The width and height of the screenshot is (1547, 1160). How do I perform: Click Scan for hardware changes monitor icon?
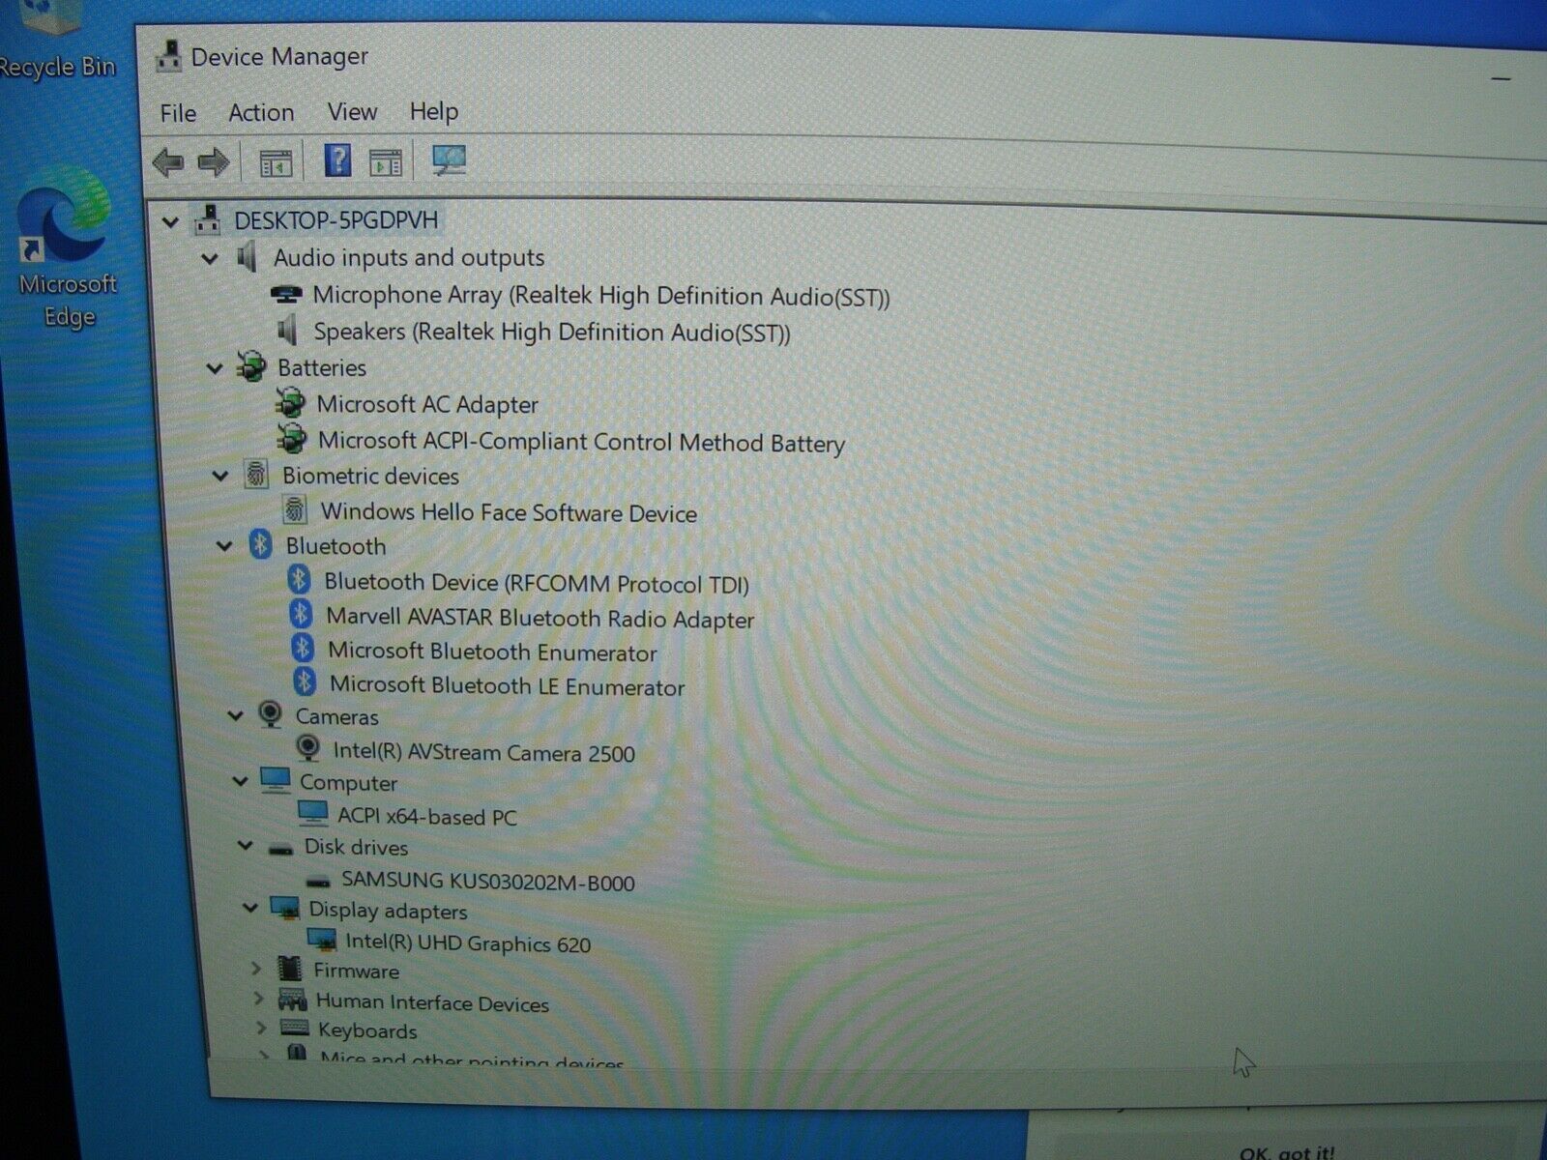click(449, 159)
